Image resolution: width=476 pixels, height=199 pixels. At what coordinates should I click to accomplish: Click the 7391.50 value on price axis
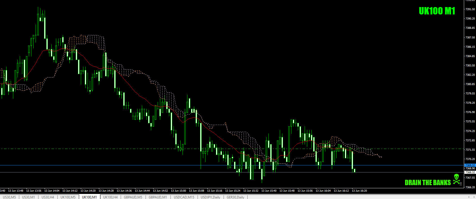(470, 9)
